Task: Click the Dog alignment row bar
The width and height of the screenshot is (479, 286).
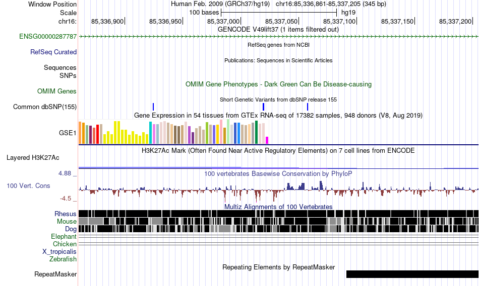Action: pyautogui.click(x=279, y=229)
